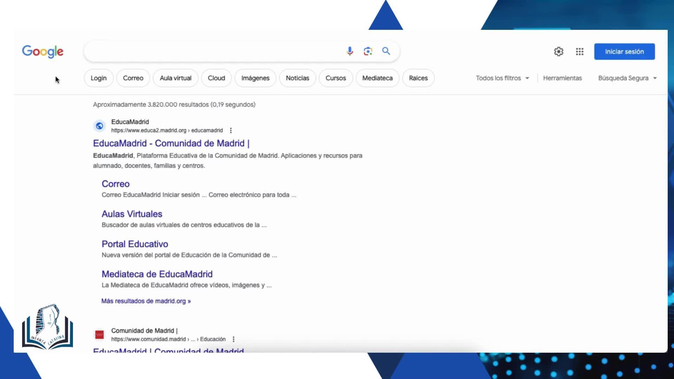Open Google Lens image search icon
Viewport: 674px width, 379px height.
[x=368, y=51]
